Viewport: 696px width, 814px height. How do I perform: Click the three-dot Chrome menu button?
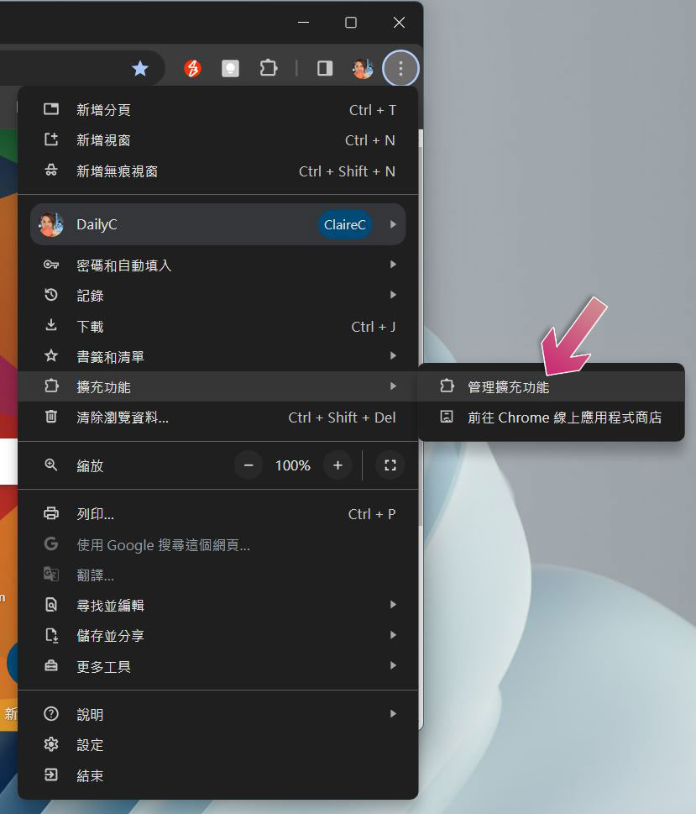coord(400,69)
